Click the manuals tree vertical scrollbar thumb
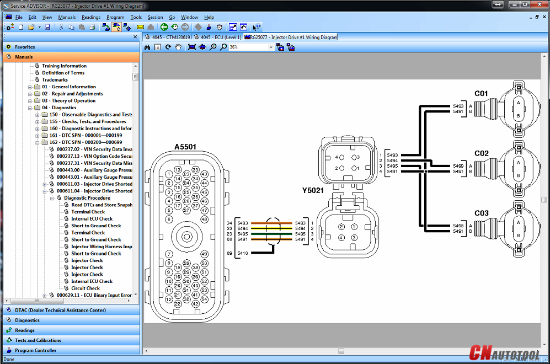The height and width of the screenshot is (364, 550). [x=135, y=77]
